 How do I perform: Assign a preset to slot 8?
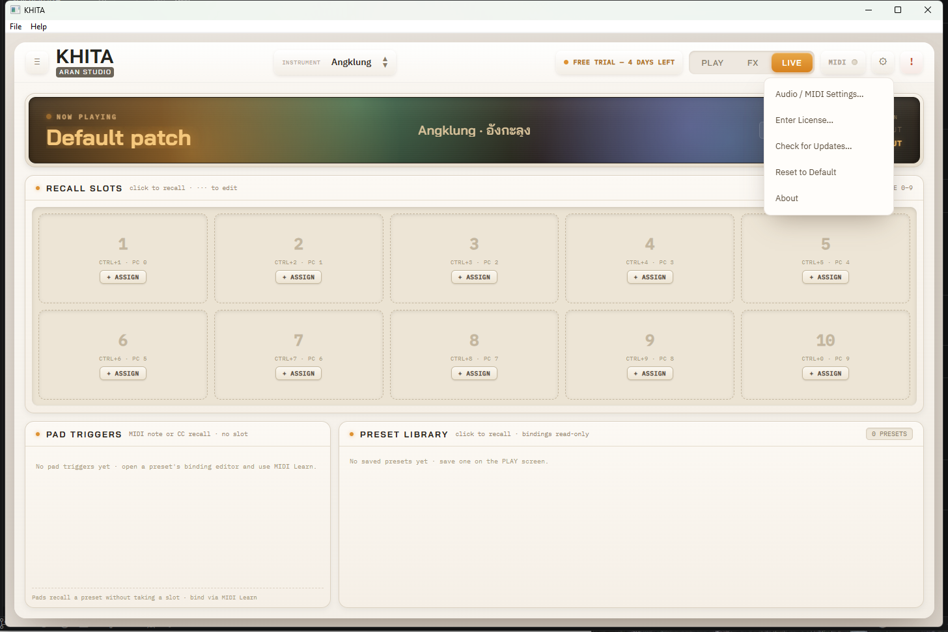[x=474, y=374]
